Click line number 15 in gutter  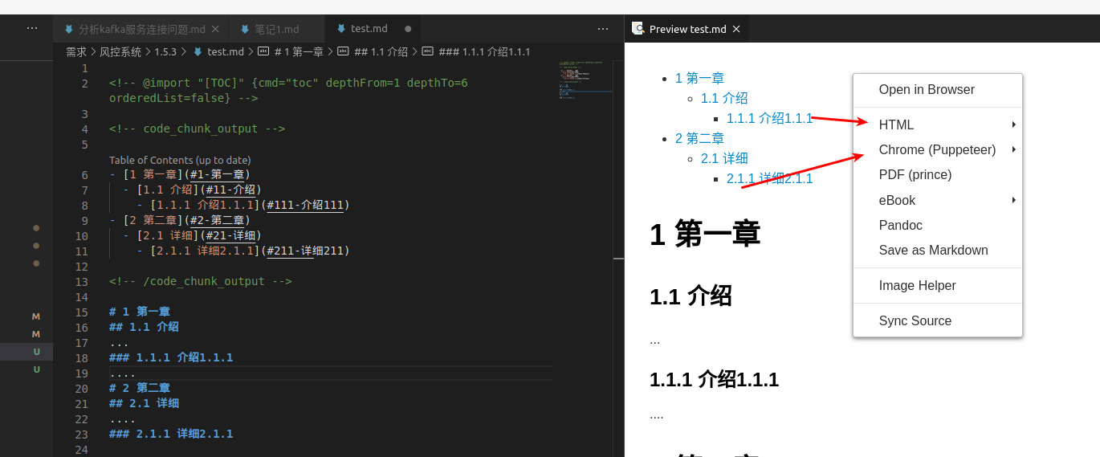tap(81, 312)
